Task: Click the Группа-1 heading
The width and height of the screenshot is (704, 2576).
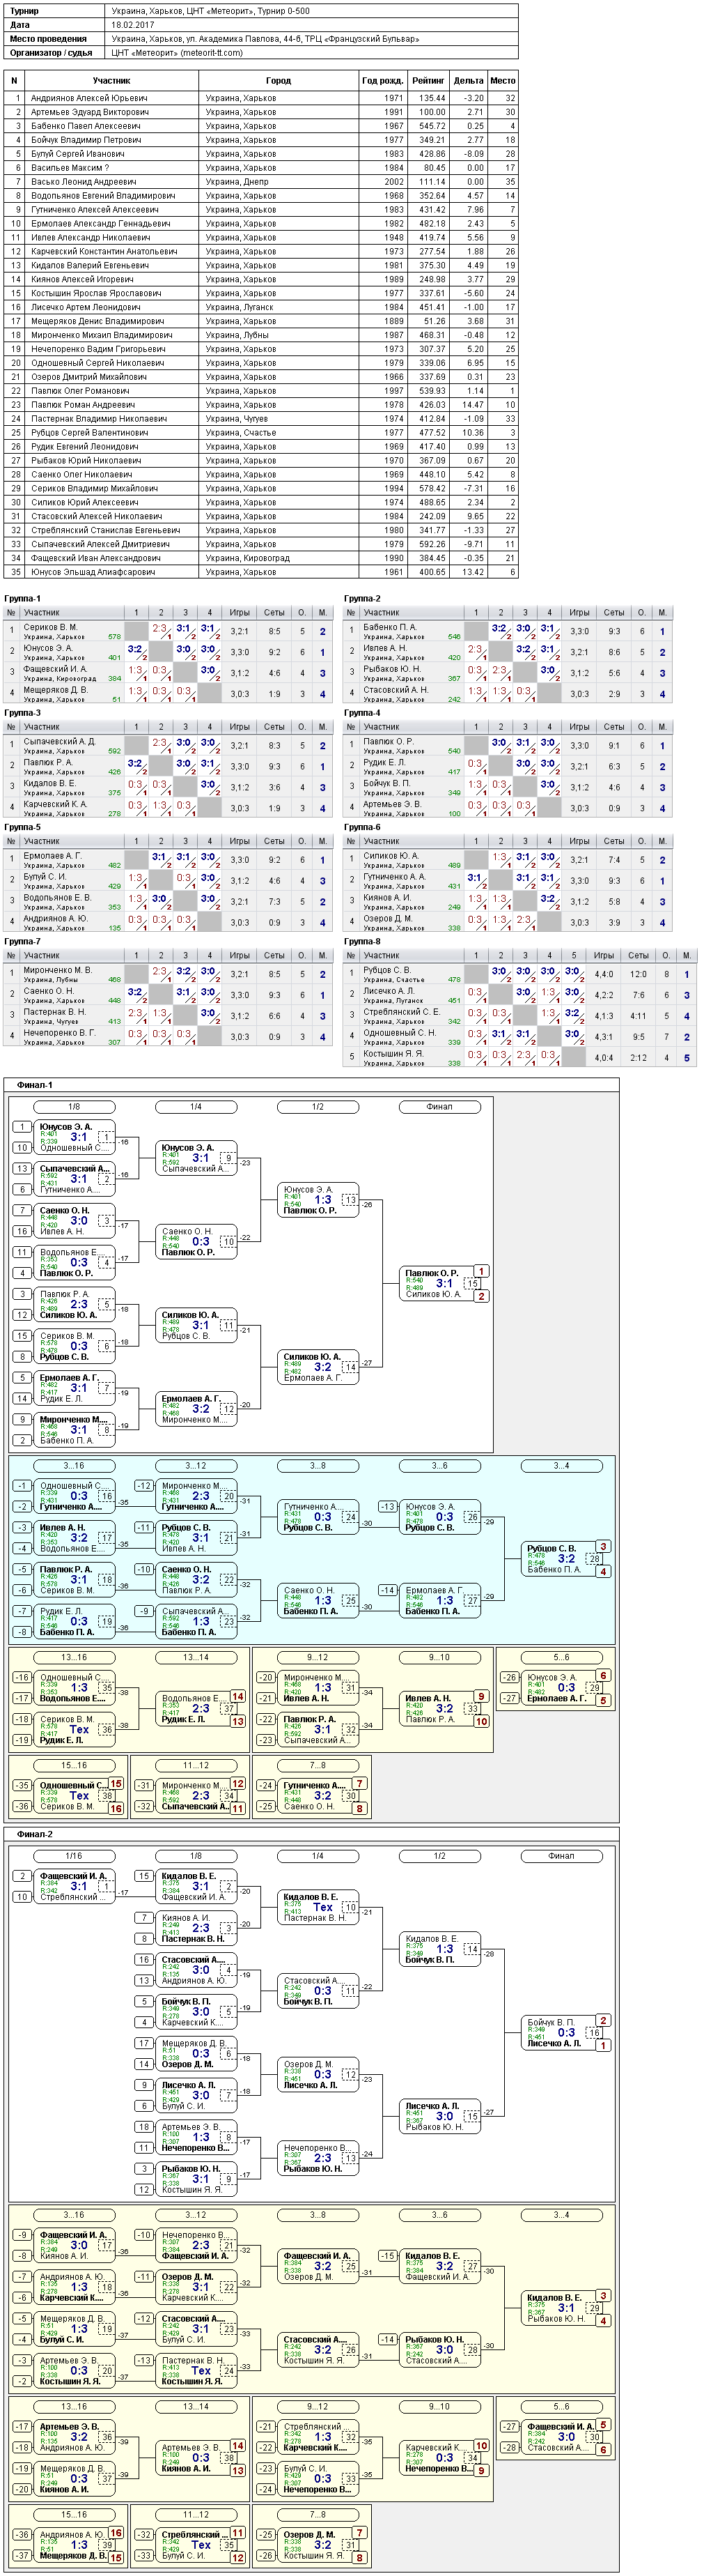Action: tap(23, 598)
